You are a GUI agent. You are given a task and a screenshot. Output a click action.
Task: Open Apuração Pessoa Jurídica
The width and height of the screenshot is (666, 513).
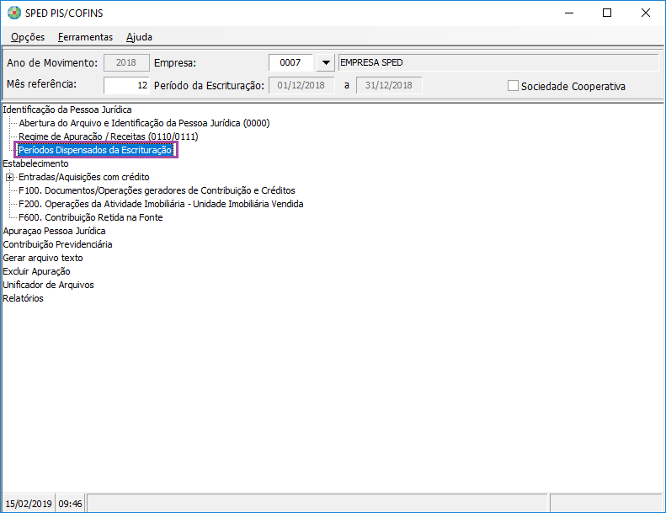pos(54,231)
